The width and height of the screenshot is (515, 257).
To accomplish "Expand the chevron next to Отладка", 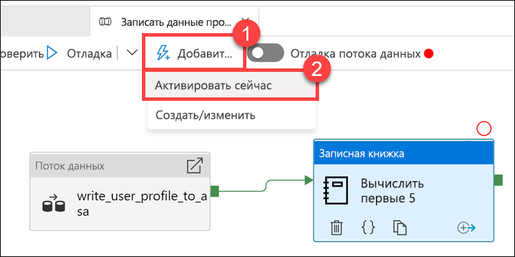I will click(132, 53).
